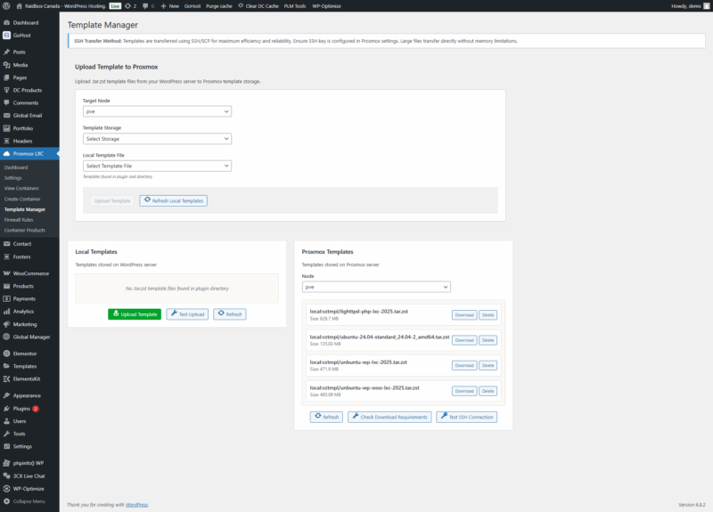The height and width of the screenshot is (512, 713).
Task: Click Refresh button under Proxmox Templates
Action: click(x=326, y=417)
